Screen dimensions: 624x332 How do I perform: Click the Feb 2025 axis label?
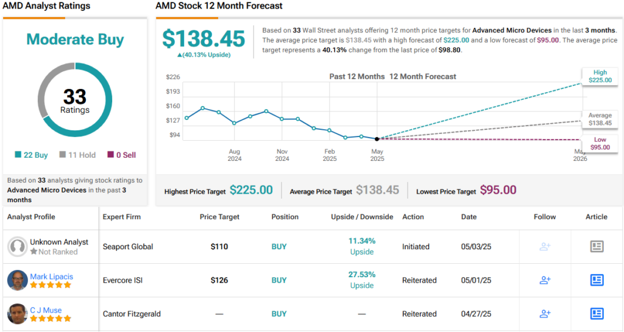pyautogui.click(x=330, y=155)
